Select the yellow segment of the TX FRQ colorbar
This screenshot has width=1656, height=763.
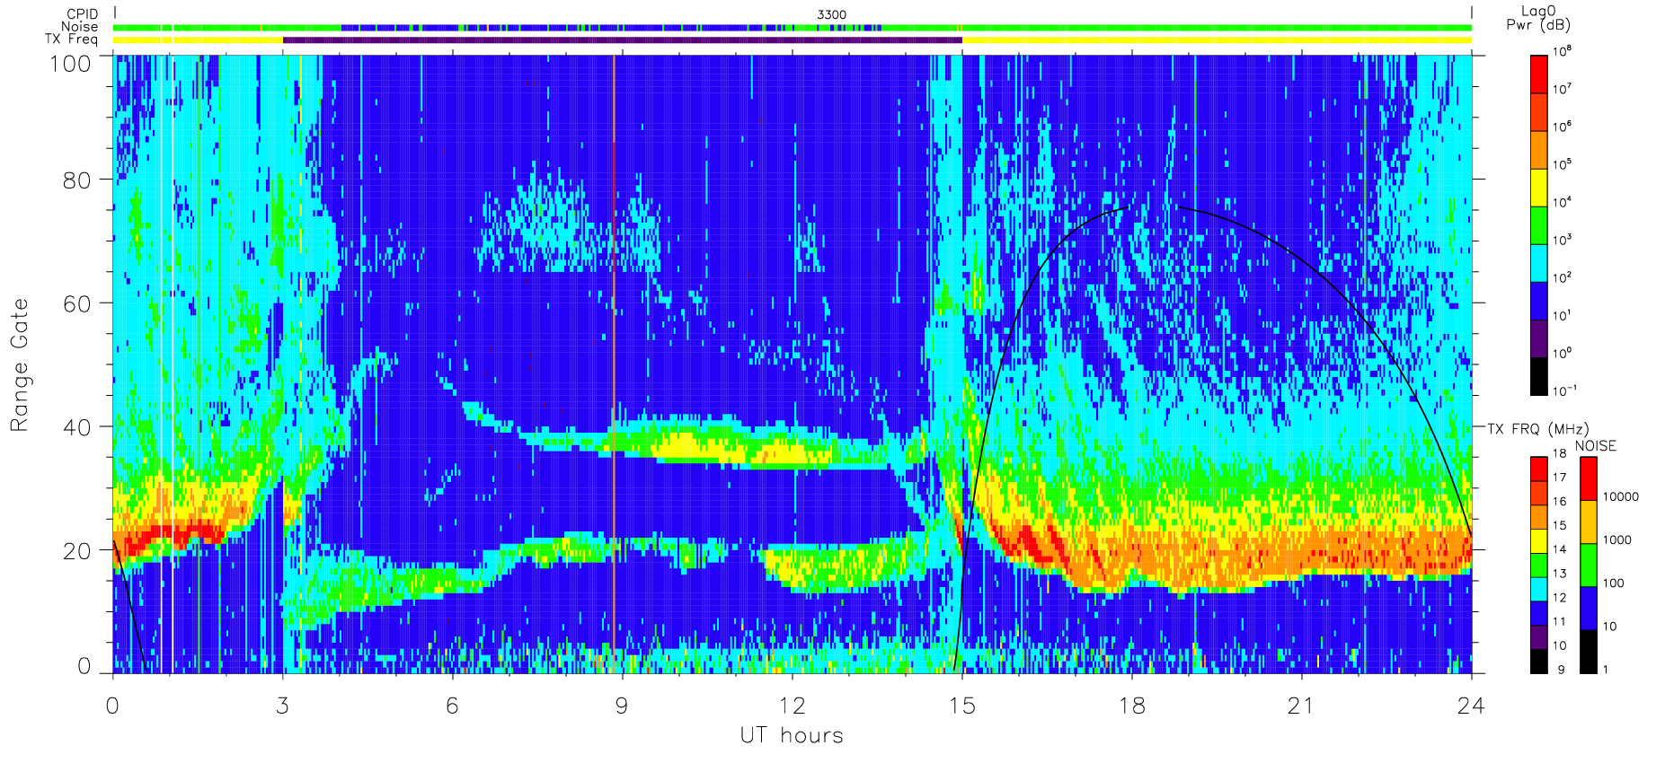(1539, 540)
